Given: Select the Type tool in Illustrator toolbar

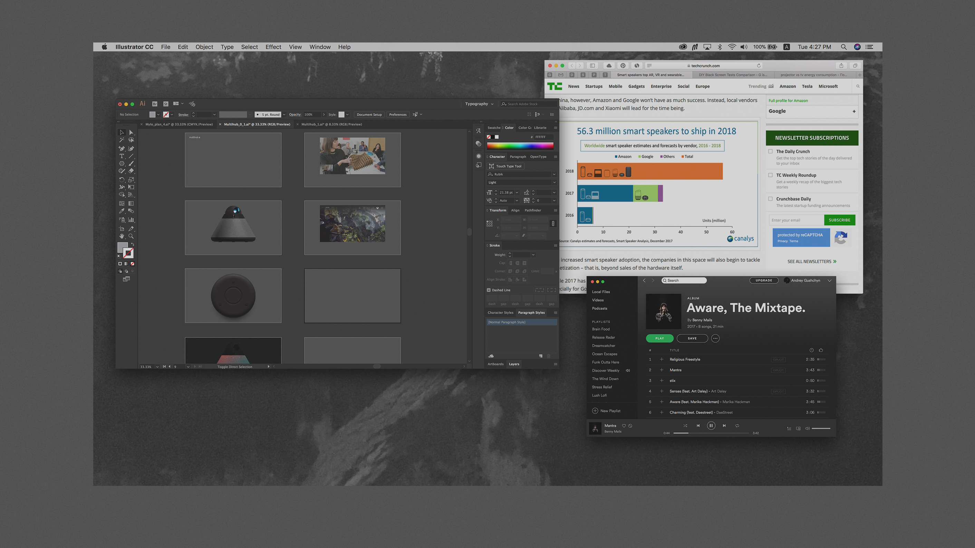Looking at the screenshot, I should (122, 156).
